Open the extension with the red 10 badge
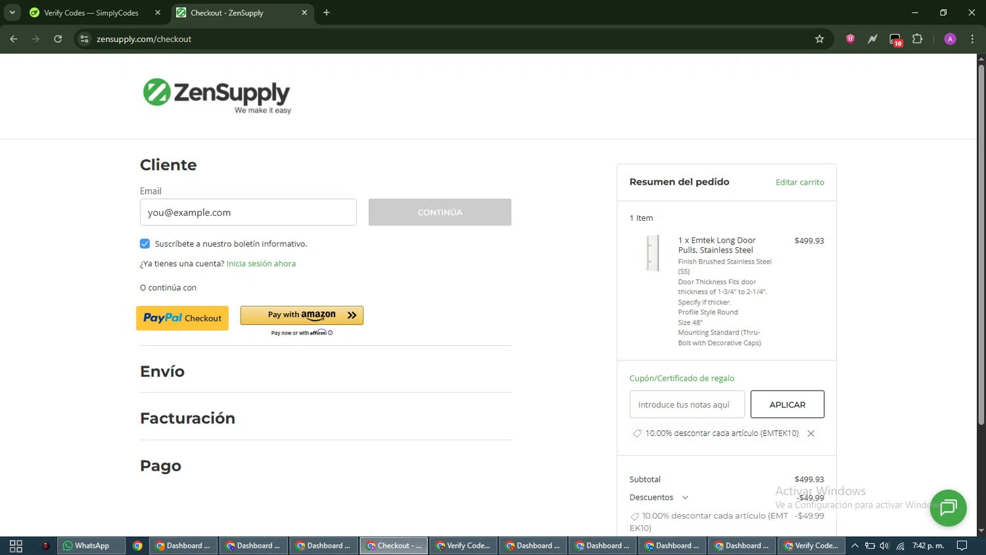 click(895, 39)
